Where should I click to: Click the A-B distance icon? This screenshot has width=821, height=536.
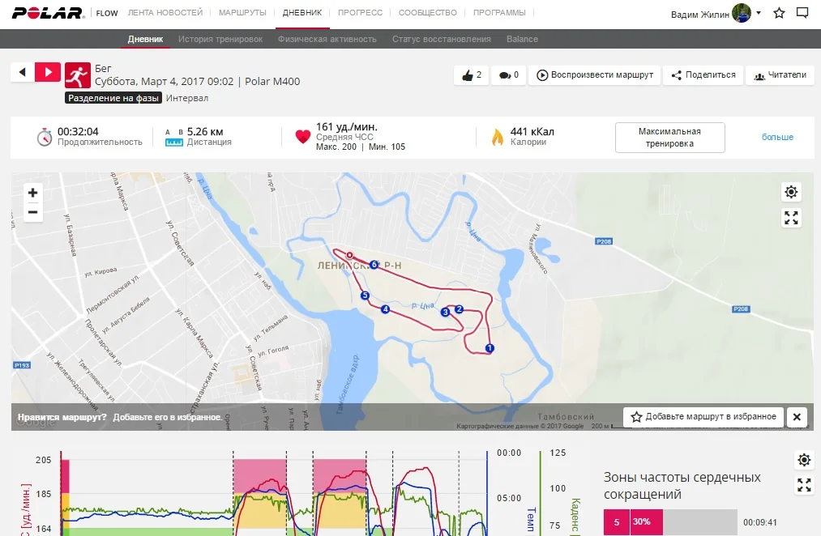(173, 138)
